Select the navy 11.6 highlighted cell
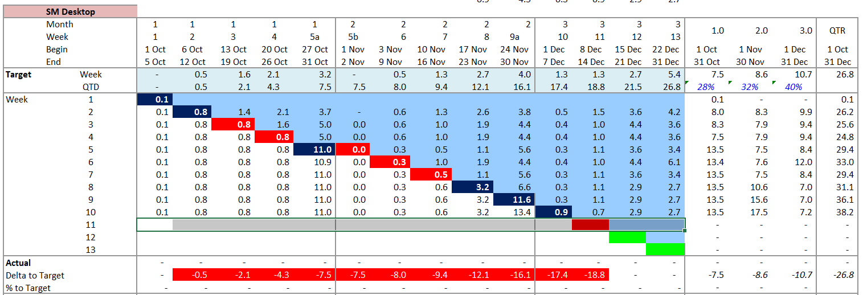Viewport: 863px width, 295px height. [514, 200]
